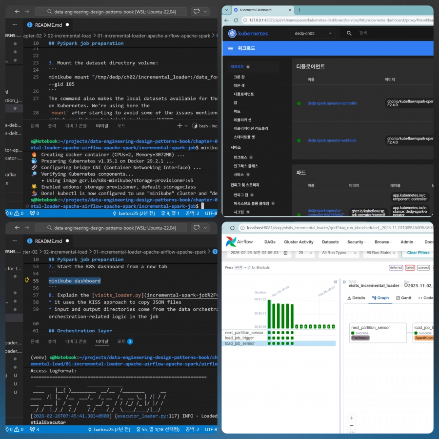
Task: Zoom in on the Airflow graph
Action: coord(351,418)
